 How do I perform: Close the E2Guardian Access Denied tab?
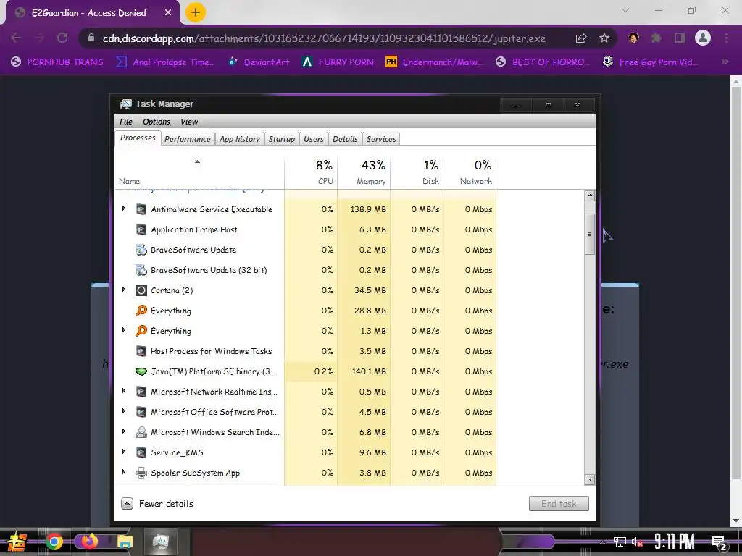pyautogui.click(x=168, y=13)
